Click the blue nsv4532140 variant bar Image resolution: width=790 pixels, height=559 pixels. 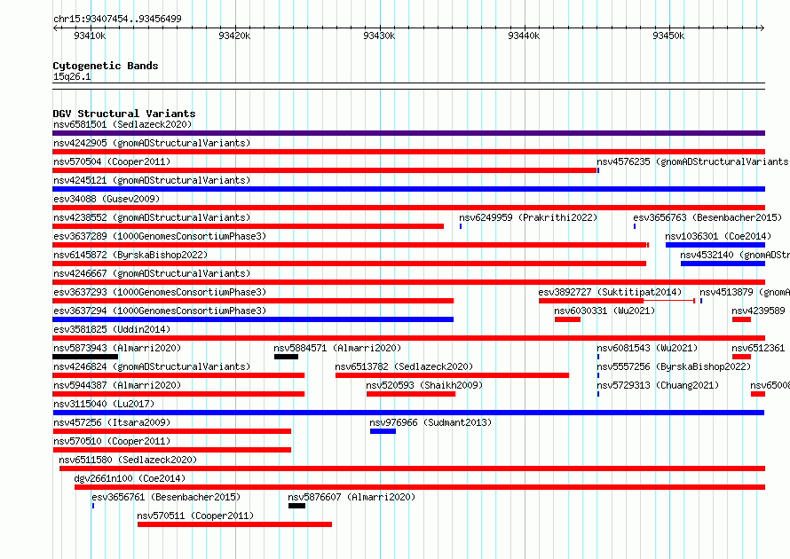coord(723,264)
